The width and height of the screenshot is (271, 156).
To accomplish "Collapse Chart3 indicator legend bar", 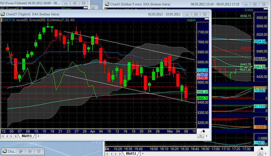I will coord(266,9).
